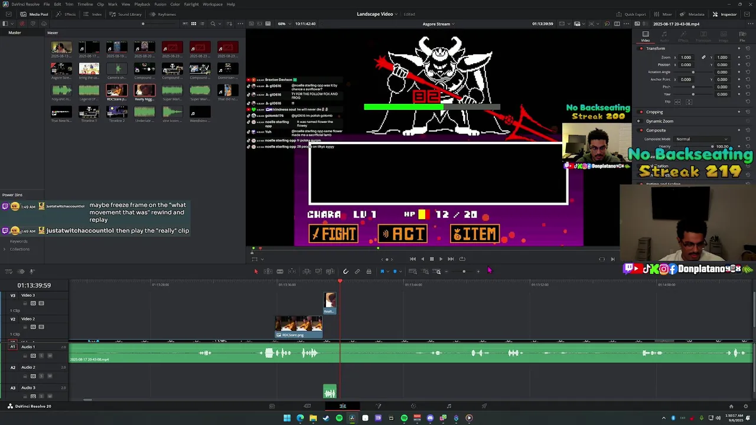756x425 pixels.
Task: Open File Explorer from the taskbar
Action: coord(313,418)
